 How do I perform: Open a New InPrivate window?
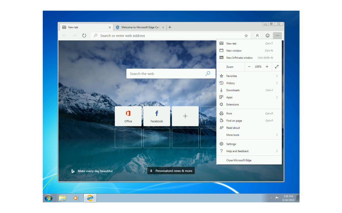(x=249, y=58)
